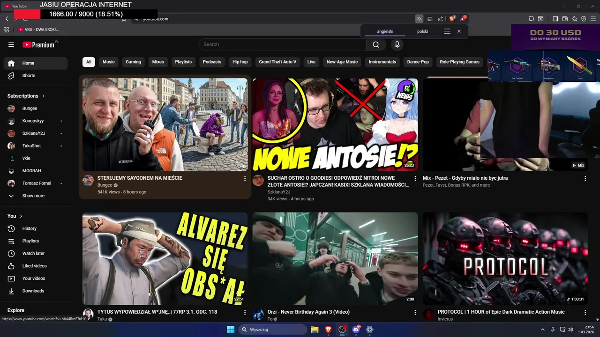Click the share page icon in address bar
The image size is (600, 337).
pyautogui.click(x=441, y=19)
